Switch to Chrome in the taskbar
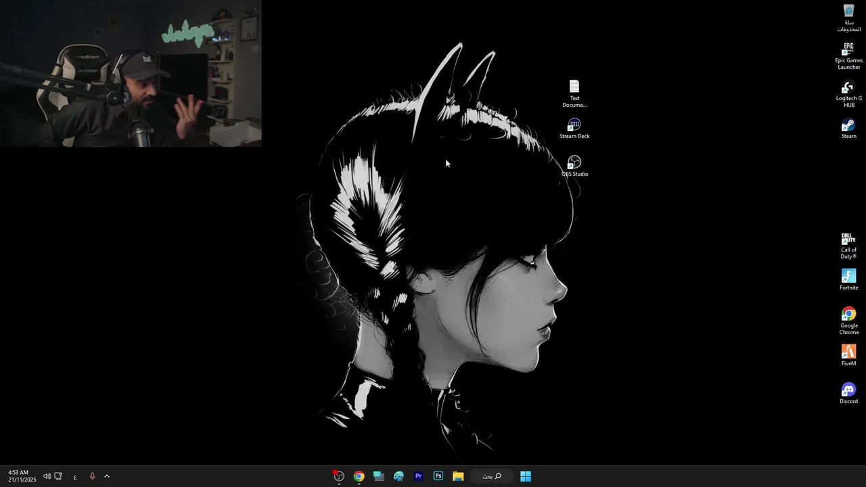This screenshot has width=866, height=487. [x=359, y=476]
